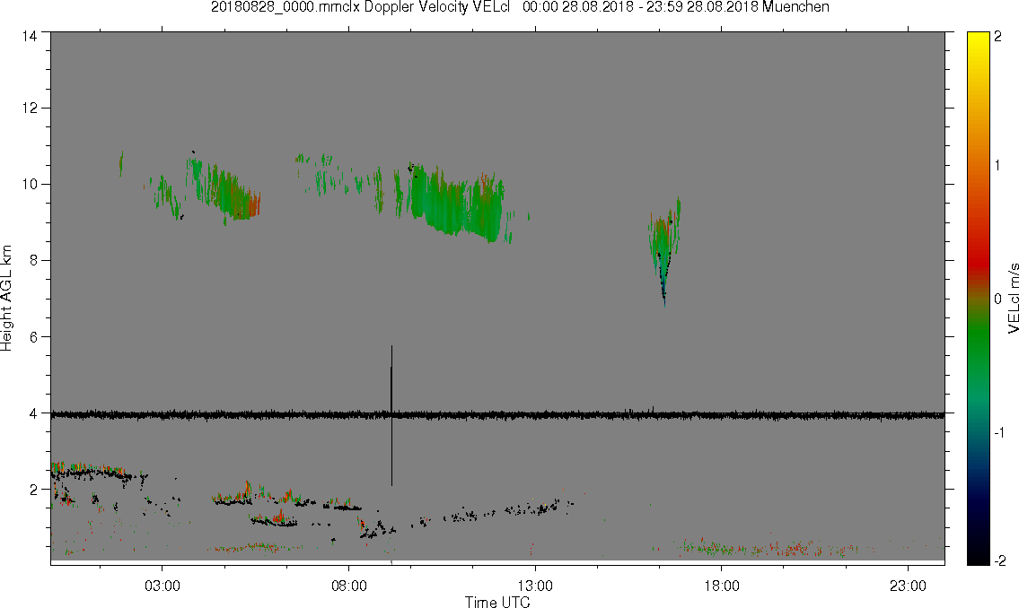Click the large green cirrus echo near 11:00
The height and width of the screenshot is (608, 1019).
[455, 203]
